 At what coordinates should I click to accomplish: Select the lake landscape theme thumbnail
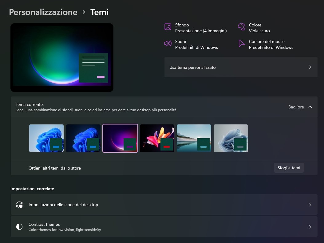(x=194, y=138)
